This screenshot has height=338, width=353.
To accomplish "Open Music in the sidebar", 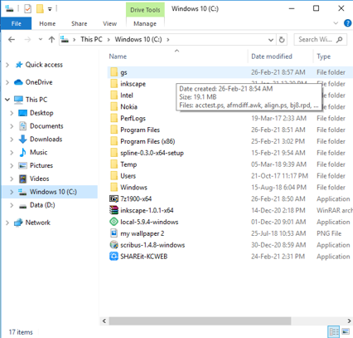I will 38,152.
